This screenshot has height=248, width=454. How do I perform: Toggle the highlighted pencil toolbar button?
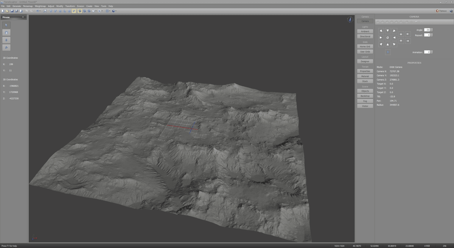[x=75, y=11]
